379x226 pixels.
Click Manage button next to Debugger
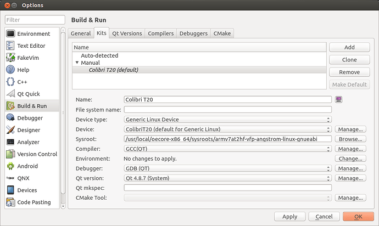[350, 168]
